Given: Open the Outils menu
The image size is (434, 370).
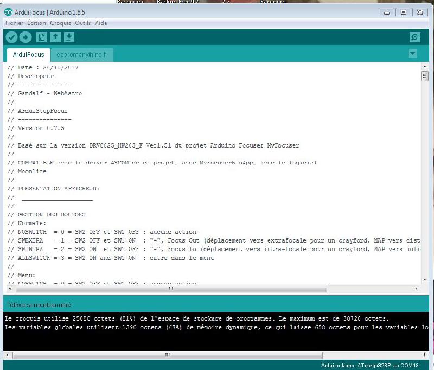Looking at the screenshot, I should click(83, 23).
